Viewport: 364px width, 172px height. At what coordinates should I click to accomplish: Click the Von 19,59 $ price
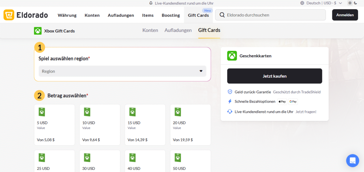pyautogui.click(x=183, y=140)
